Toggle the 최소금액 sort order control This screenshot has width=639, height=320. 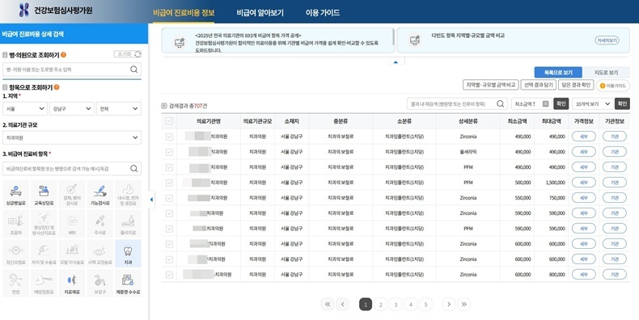(531, 103)
